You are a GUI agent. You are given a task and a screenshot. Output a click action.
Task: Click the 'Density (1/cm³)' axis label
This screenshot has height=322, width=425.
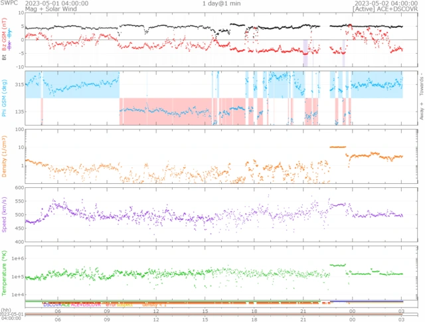tap(4, 157)
